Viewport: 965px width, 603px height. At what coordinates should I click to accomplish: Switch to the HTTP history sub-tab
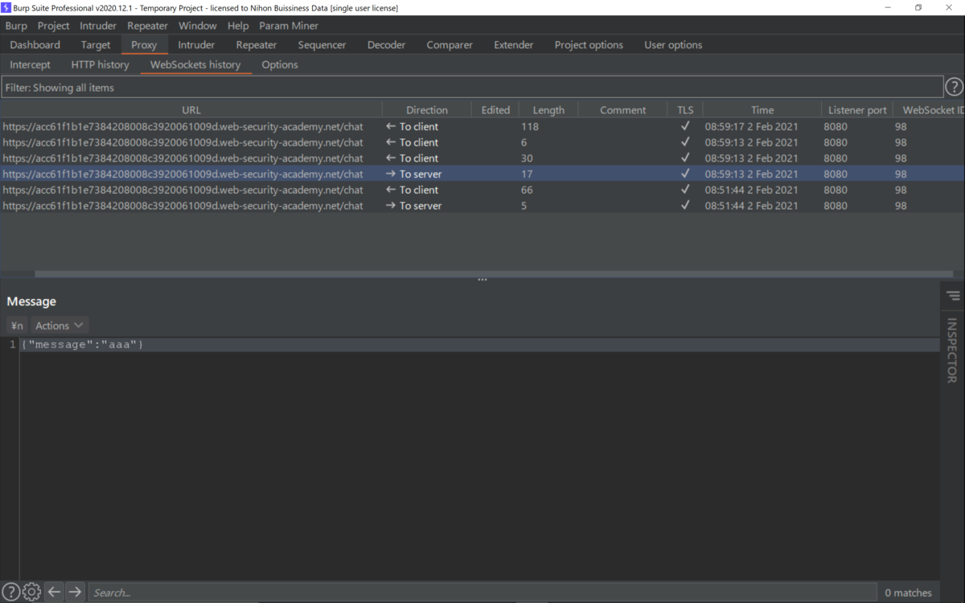click(100, 64)
